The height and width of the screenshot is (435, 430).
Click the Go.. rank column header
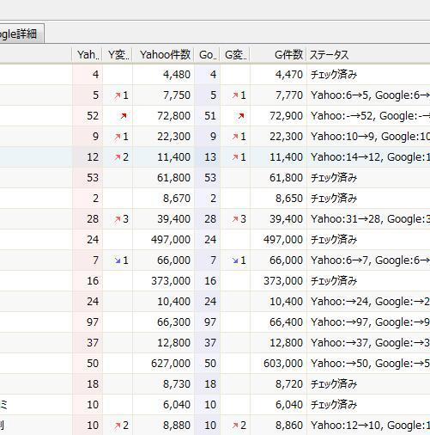click(x=207, y=54)
